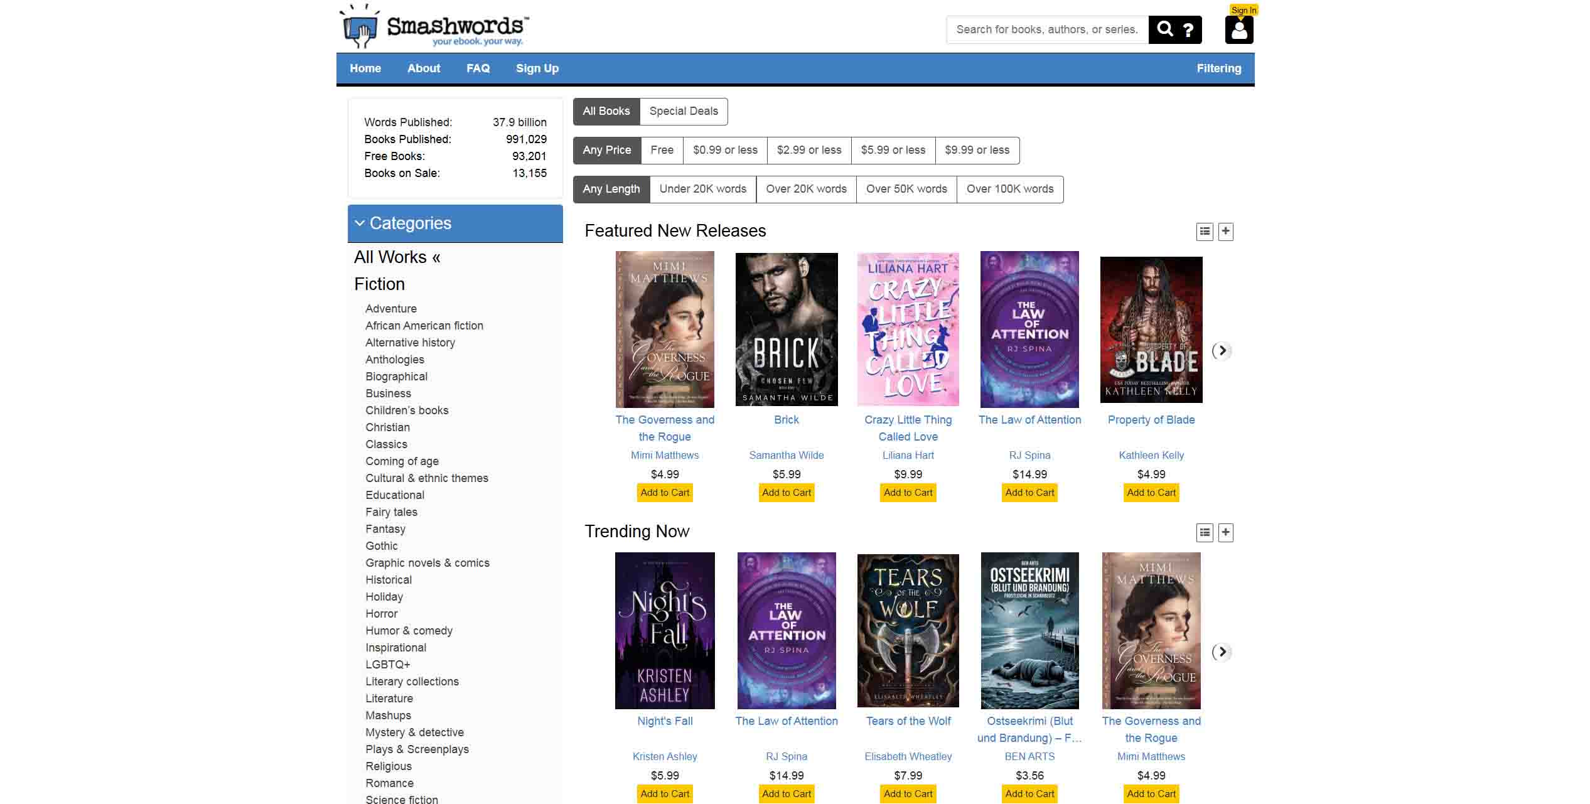
Task: Filter by $2.99 or less
Action: (809, 150)
